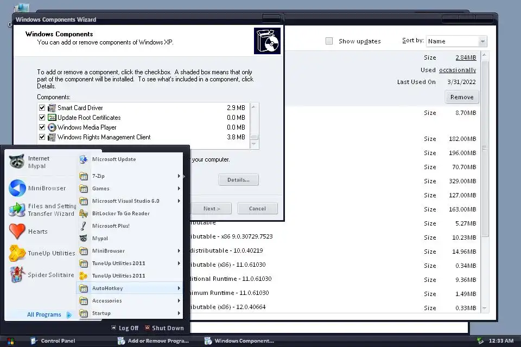Select the Runtime 10.0.40219 redistributable entry
The height and width of the screenshot is (347, 521).
pyautogui.click(x=226, y=250)
